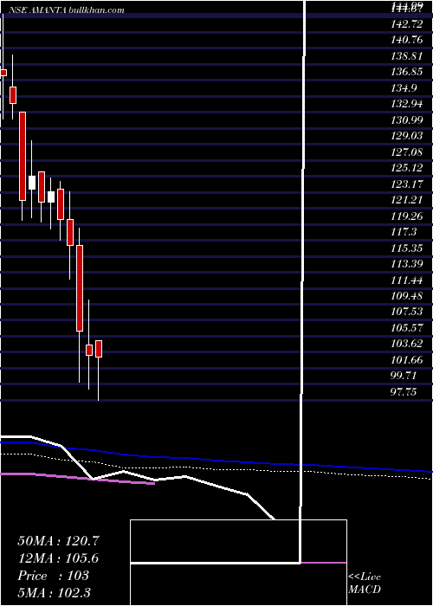Select price label 101.66
The width and height of the screenshot is (433, 606).
point(407,360)
